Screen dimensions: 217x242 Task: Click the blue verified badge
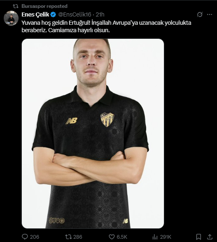[x=53, y=14]
